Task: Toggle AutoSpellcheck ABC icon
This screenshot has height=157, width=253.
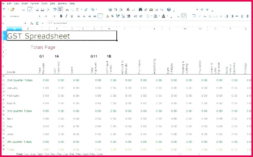Action: coord(60,10)
